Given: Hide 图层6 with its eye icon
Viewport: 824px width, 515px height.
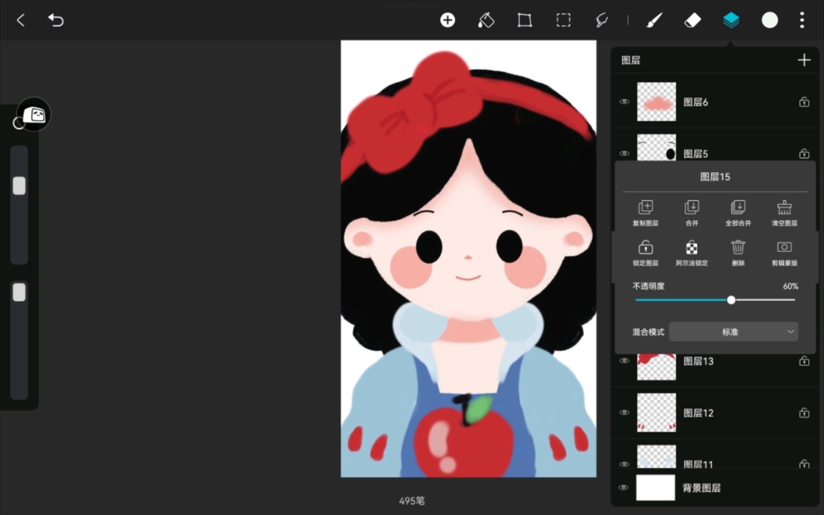Looking at the screenshot, I should click(624, 102).
